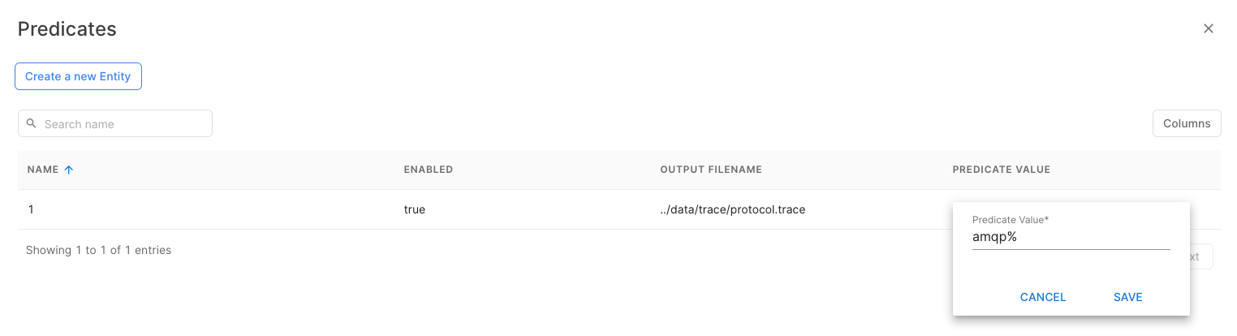1237x336 pixels.
Task: Click the magnifier icon in the search box
Action: point(32,123)
